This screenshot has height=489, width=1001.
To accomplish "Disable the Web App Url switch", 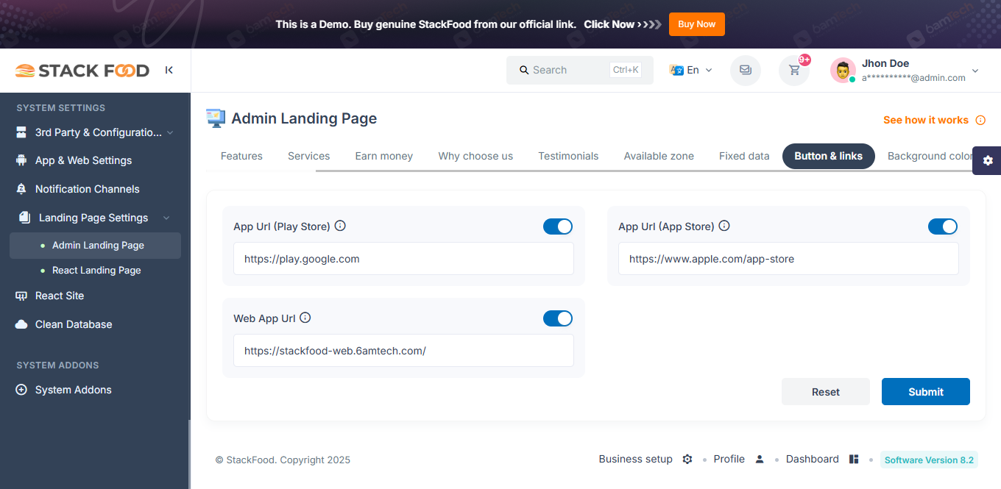I will pos(558,318).
